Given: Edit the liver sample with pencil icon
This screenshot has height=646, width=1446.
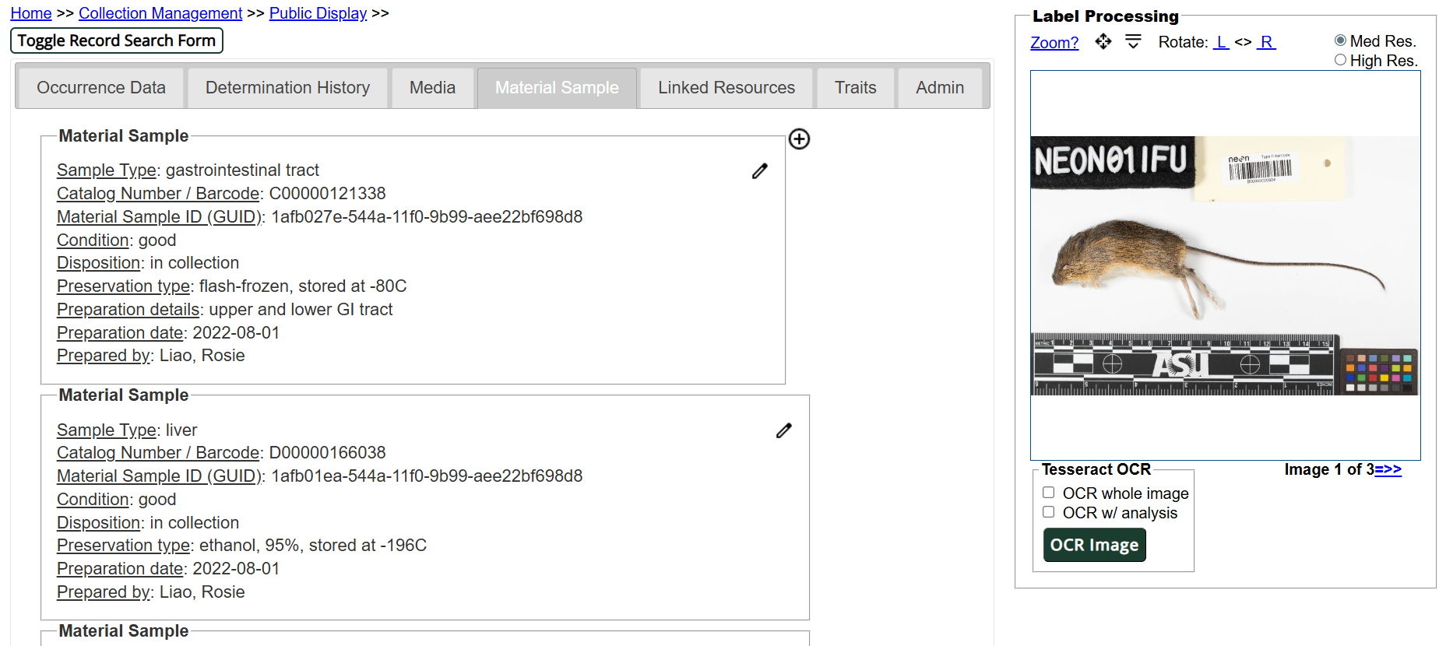Looking at the screenshot, I should tap(784, 430).
